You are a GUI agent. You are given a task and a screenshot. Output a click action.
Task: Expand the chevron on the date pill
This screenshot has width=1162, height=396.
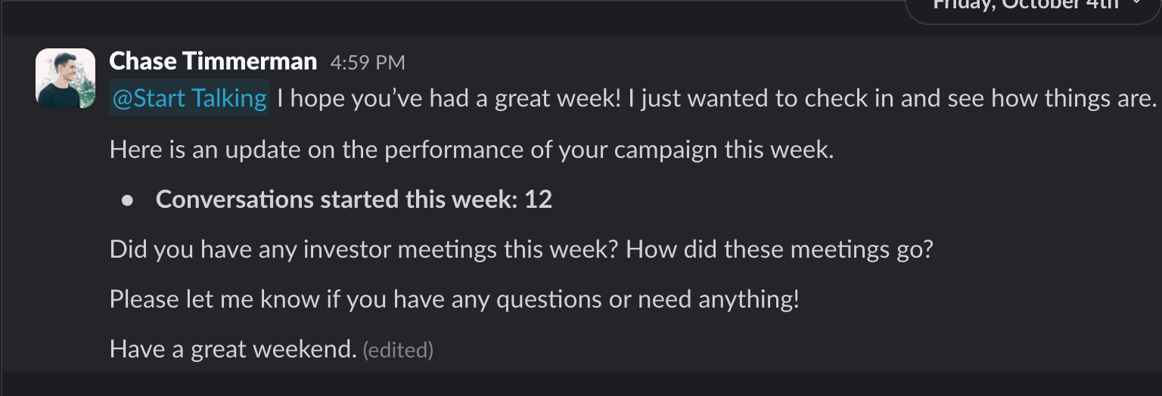click(1136, 4)
